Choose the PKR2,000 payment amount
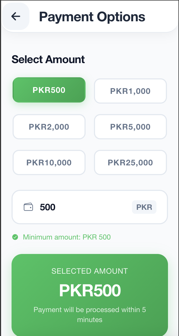Image resolution: width=179 pixels, height=336 pixels. point(49,127)
